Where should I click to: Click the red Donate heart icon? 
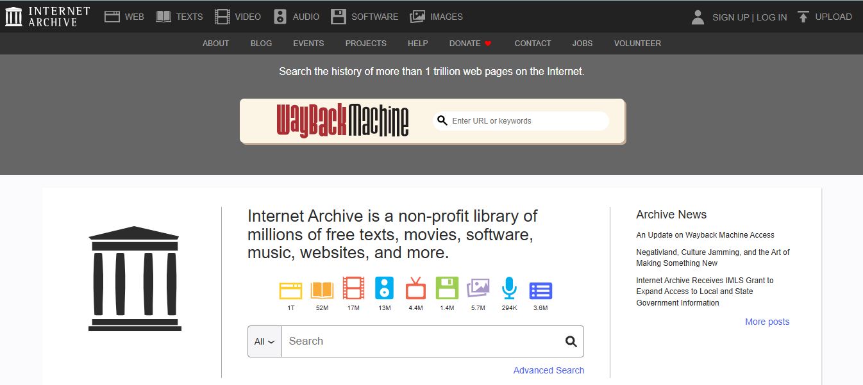[488, 44]
